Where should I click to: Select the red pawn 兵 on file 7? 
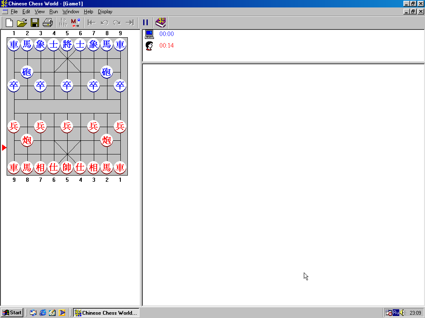coord(40,126)
